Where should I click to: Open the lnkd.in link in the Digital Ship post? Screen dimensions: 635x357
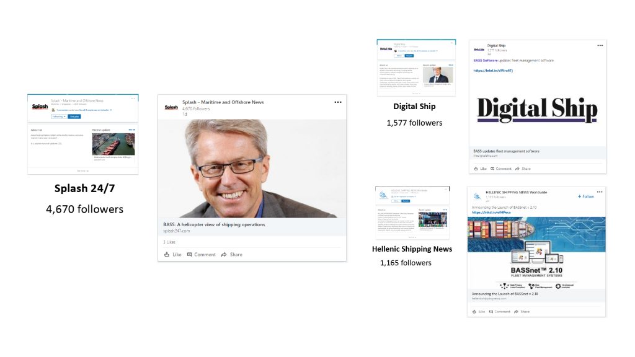(x=493, y=71)
